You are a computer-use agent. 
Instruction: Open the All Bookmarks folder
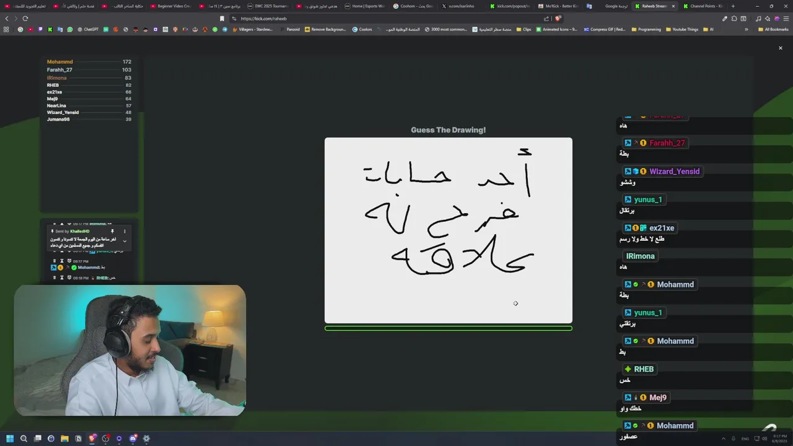click(x=773, y=29)
